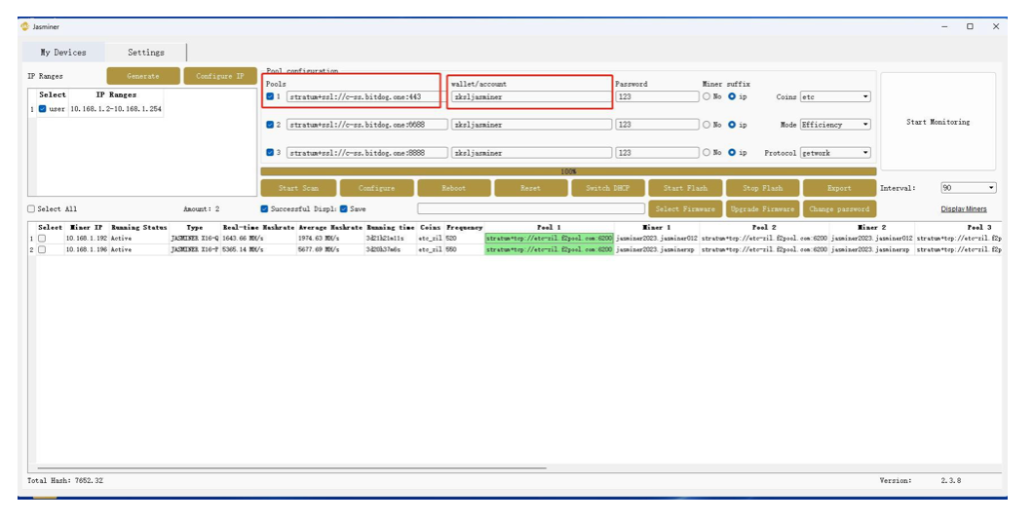Open the Mode dropdown showing Efficiency
This screenshot has width=1033, height=522.
[x=835, y=125]
